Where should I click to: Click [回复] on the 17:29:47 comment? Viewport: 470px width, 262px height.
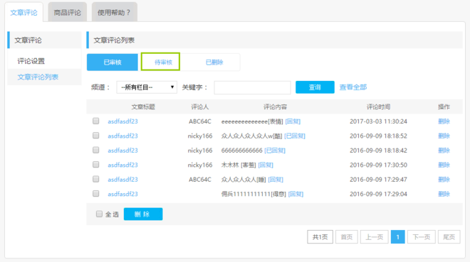pyautogui.click(x=276, y=179)
